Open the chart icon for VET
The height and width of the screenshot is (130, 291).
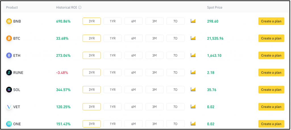[x=193, y=106]
